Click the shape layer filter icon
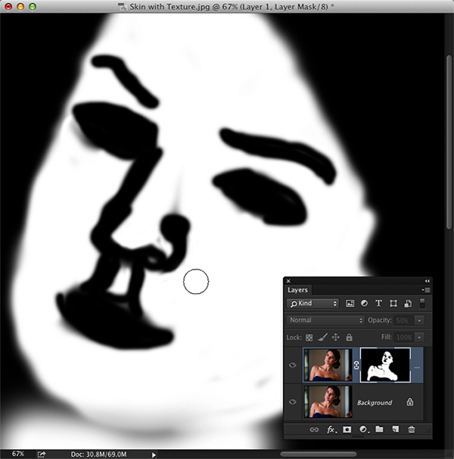Screen dimensions: 454x459 click(x=393, y=304)
